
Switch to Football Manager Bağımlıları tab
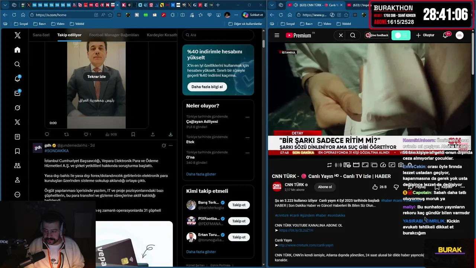(114, 35)
